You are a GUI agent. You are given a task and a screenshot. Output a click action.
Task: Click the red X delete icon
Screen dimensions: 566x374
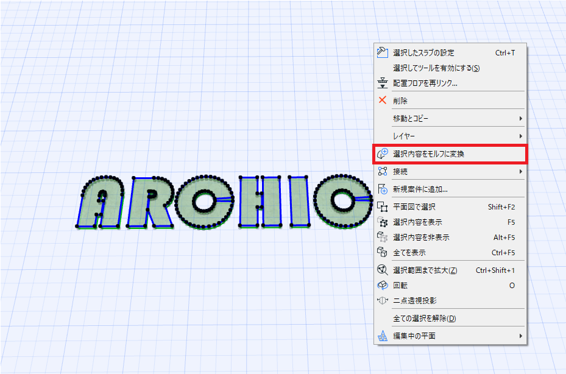point(382,100)
